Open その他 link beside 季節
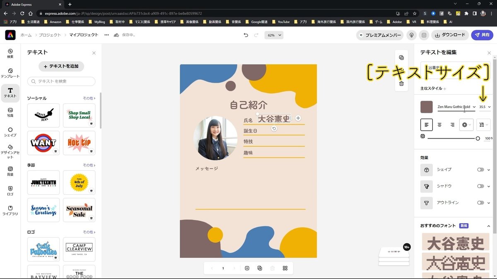Image resolution: width=497 pixels, height=279 pixels. point(89,165)
